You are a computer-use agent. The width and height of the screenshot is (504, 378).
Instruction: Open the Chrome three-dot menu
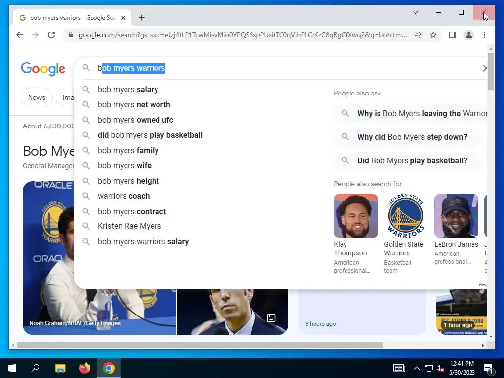pos(484,35)
